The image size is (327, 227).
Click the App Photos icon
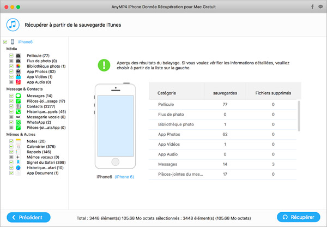tap(18, 71)
